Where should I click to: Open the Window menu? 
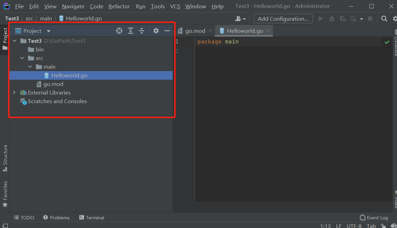point(195,6)
